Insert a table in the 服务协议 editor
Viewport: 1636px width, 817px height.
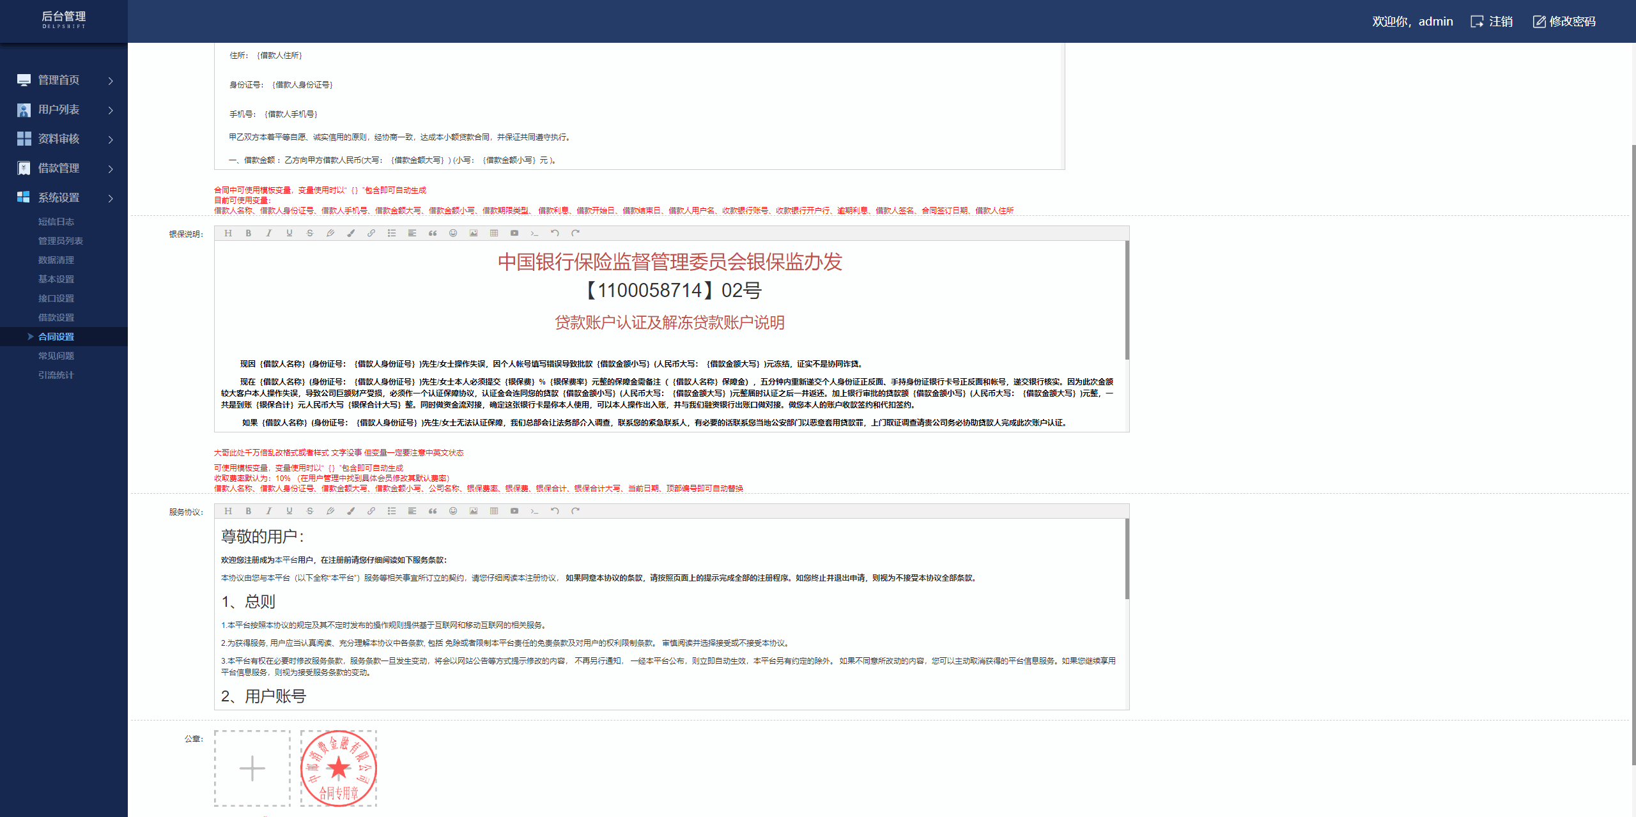point(494,511)
